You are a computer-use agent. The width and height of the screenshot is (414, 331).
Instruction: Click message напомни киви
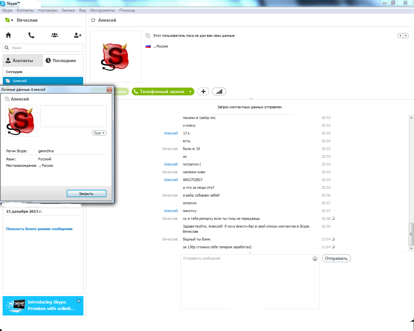194,172
